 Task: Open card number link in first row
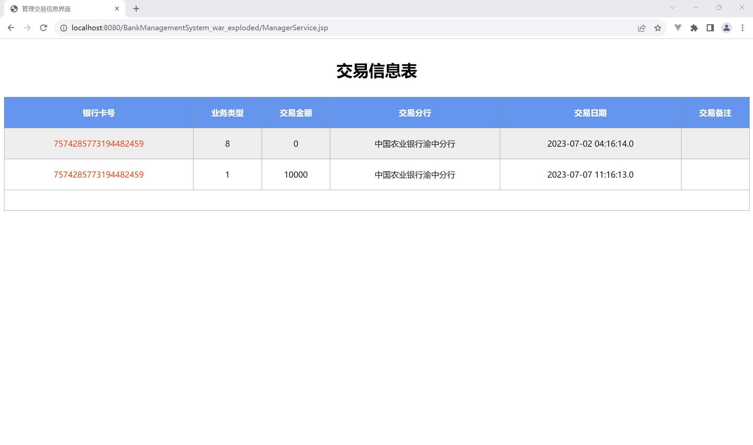(99, 144)
